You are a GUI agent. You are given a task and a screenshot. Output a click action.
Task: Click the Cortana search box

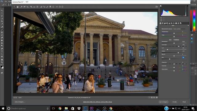pos(28,108)
